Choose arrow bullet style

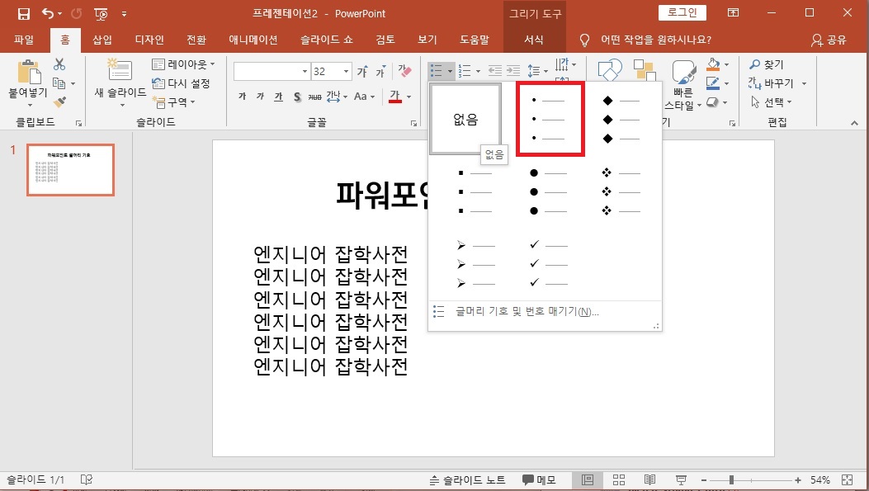click(477, 264)
